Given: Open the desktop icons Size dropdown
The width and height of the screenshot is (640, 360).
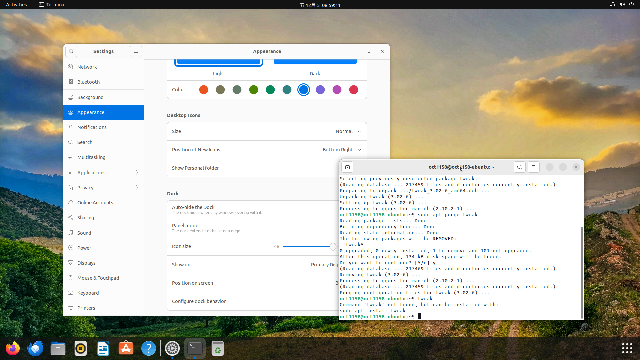Looking at the screenshot, I should 348,131.
